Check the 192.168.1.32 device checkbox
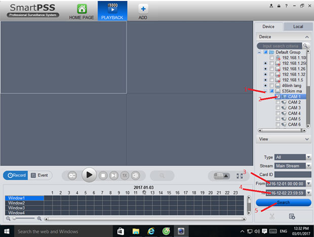Screen dimensions: 314x237 click(271, 74)
